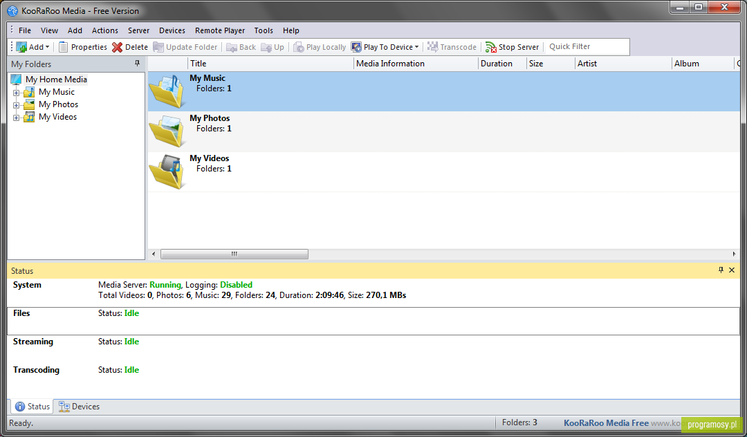
Task: Click the scroll right arrow
Action: coord(734,254)
